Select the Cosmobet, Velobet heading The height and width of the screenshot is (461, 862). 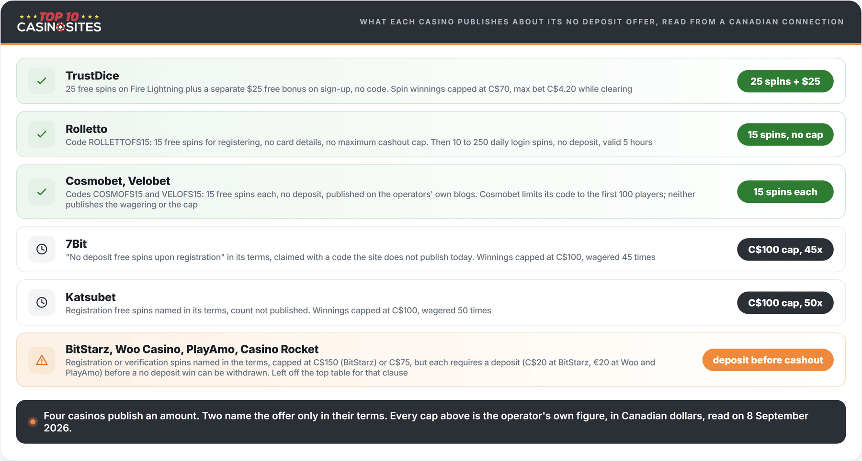(118, 181)
